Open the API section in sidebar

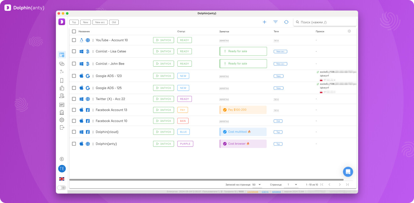[x=62, y=105]
